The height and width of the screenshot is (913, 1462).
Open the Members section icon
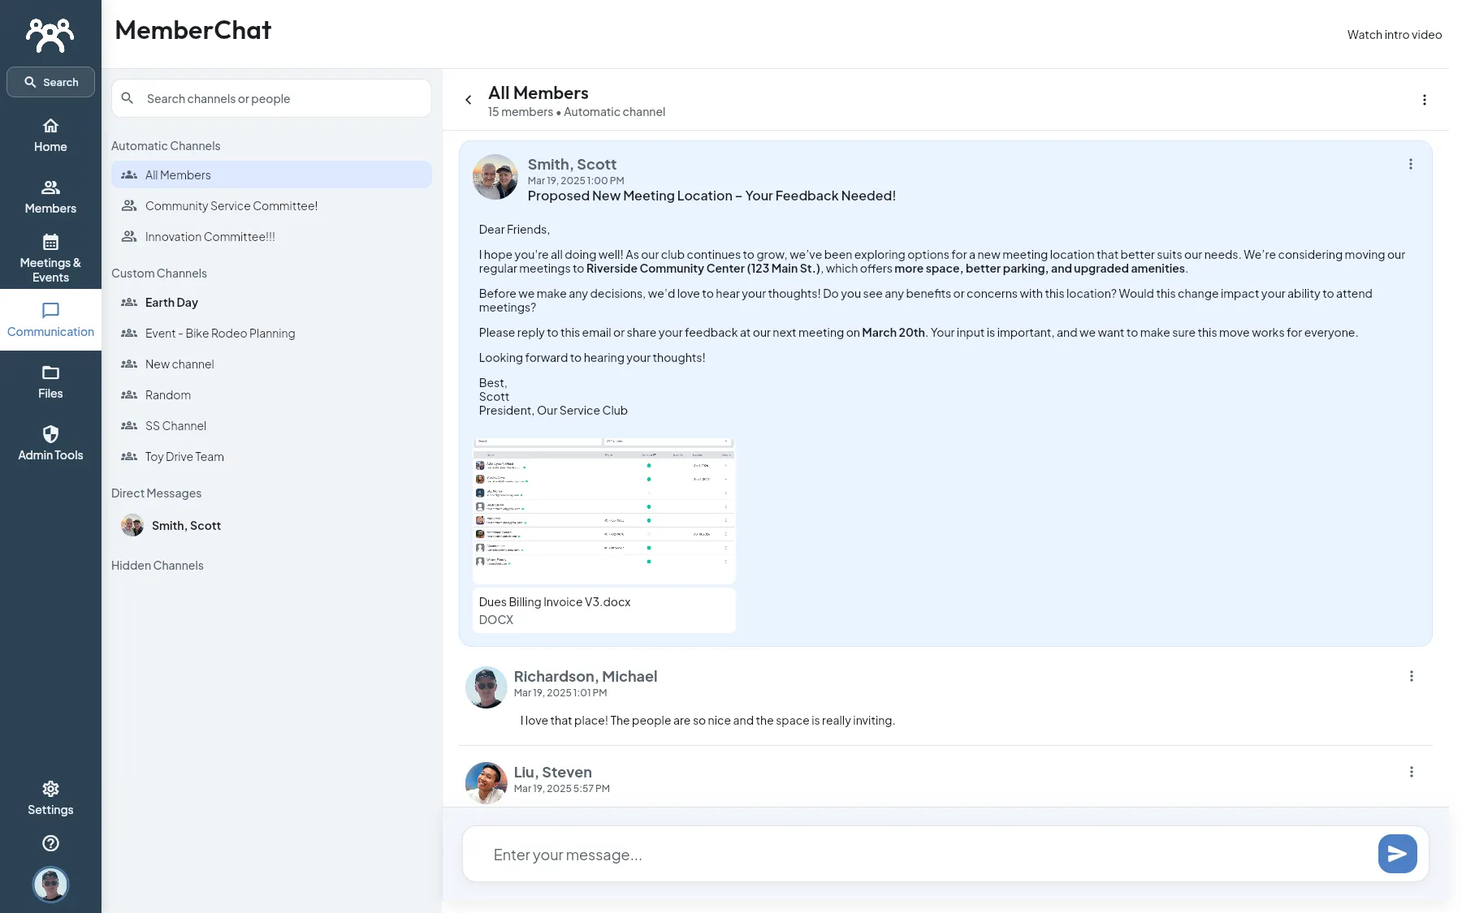point(50,187)
